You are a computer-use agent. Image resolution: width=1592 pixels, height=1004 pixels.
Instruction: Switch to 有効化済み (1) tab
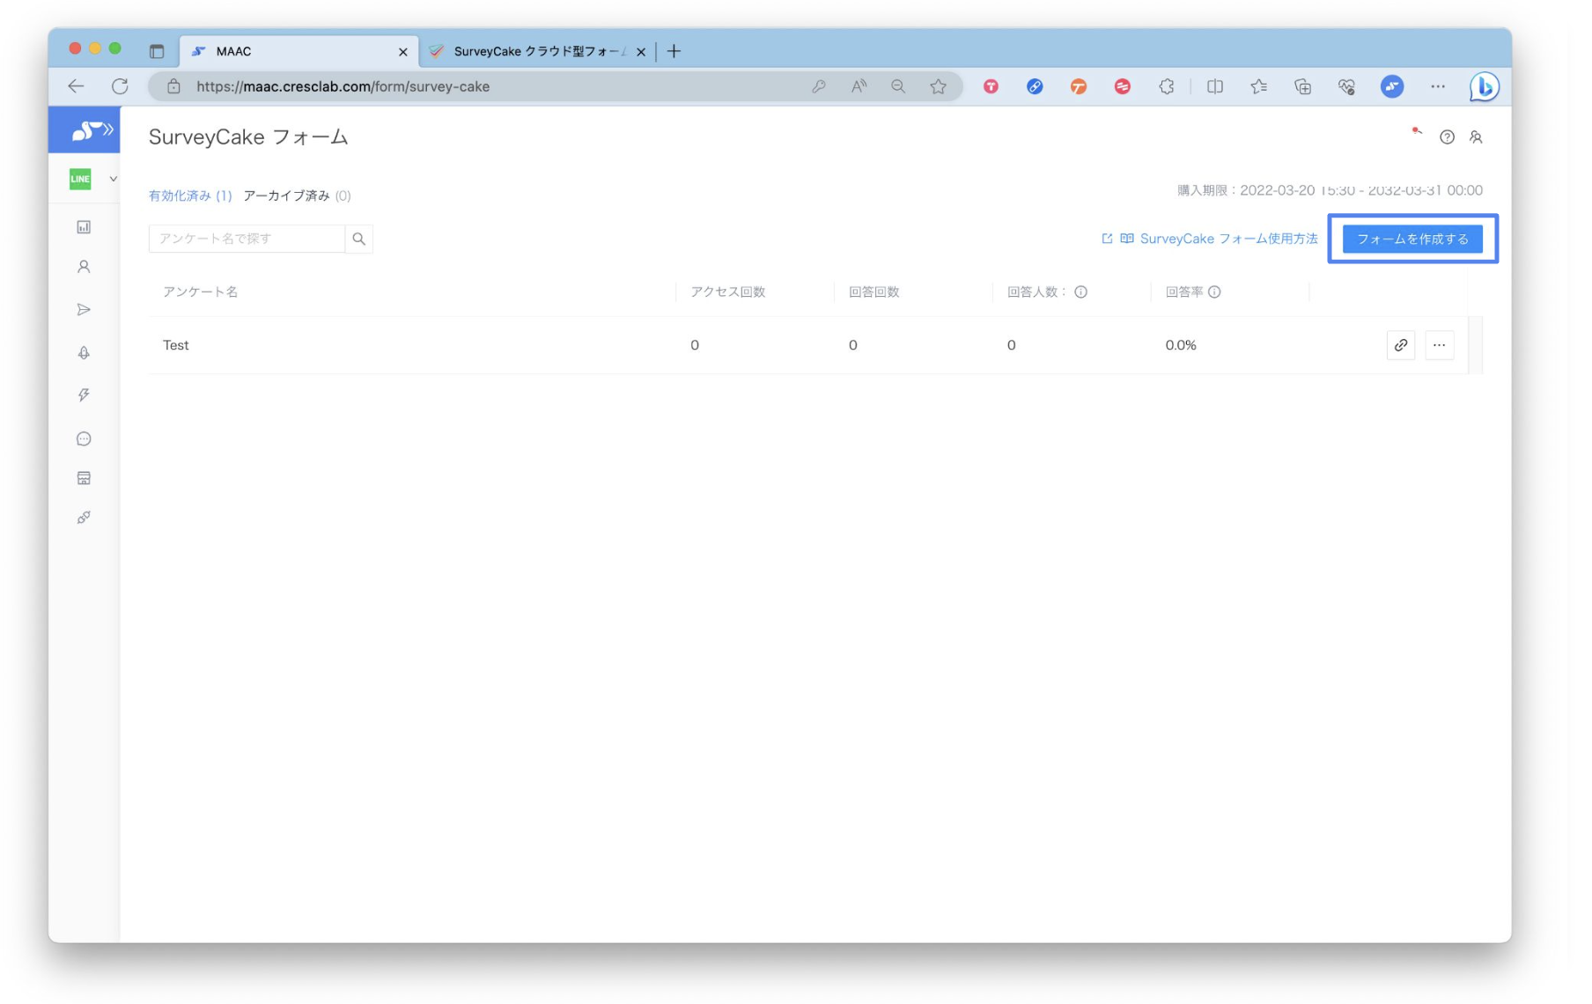tap(190, 196)
